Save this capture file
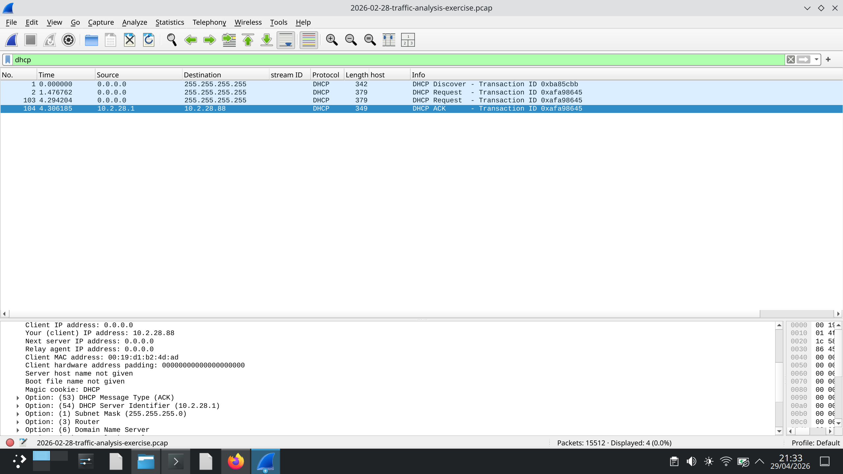 tap(110, 40)
